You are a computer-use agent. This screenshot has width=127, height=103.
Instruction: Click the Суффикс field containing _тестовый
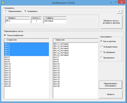[x=55, y=21]
